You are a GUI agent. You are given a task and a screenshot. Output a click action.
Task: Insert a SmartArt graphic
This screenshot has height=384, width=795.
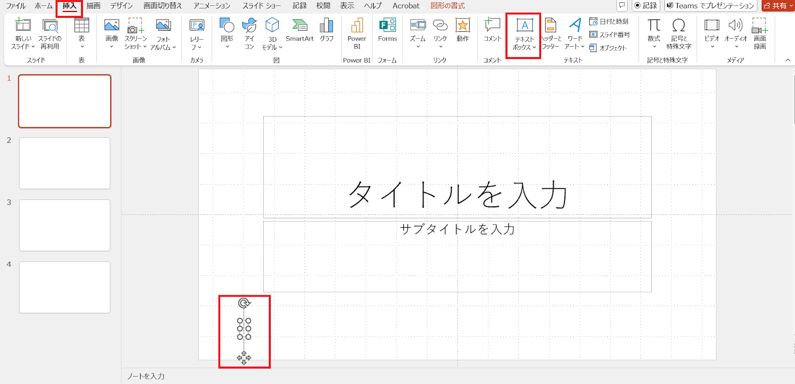click(300, 30)
